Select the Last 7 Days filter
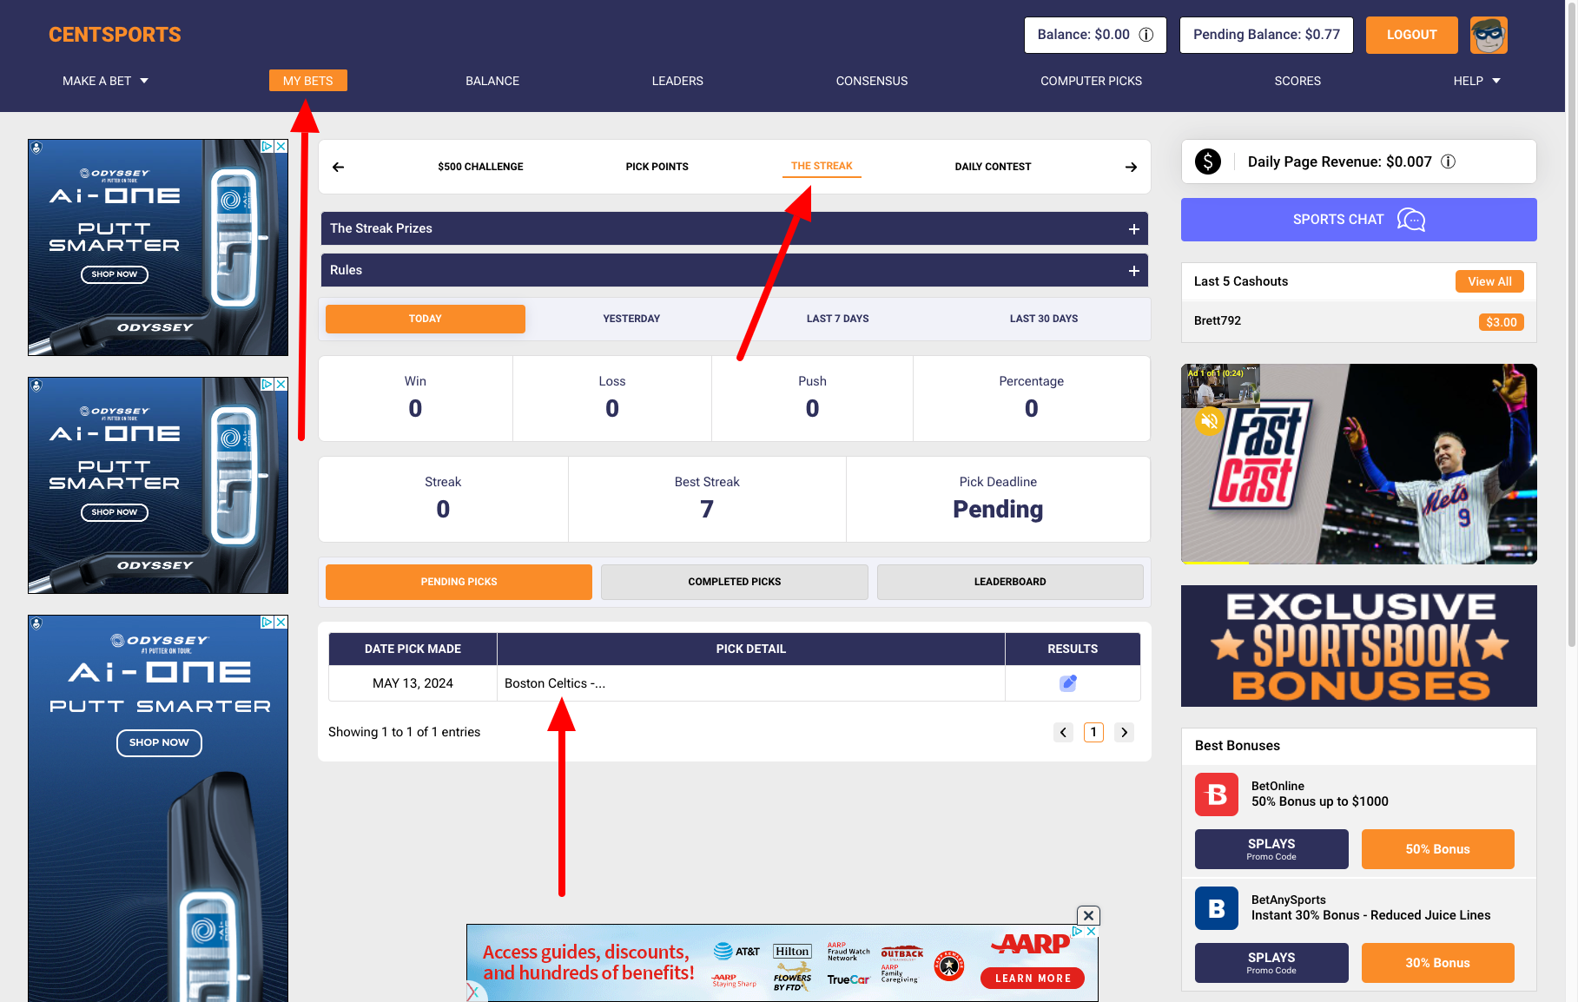1578x1002 pixels. pos(837,319)
